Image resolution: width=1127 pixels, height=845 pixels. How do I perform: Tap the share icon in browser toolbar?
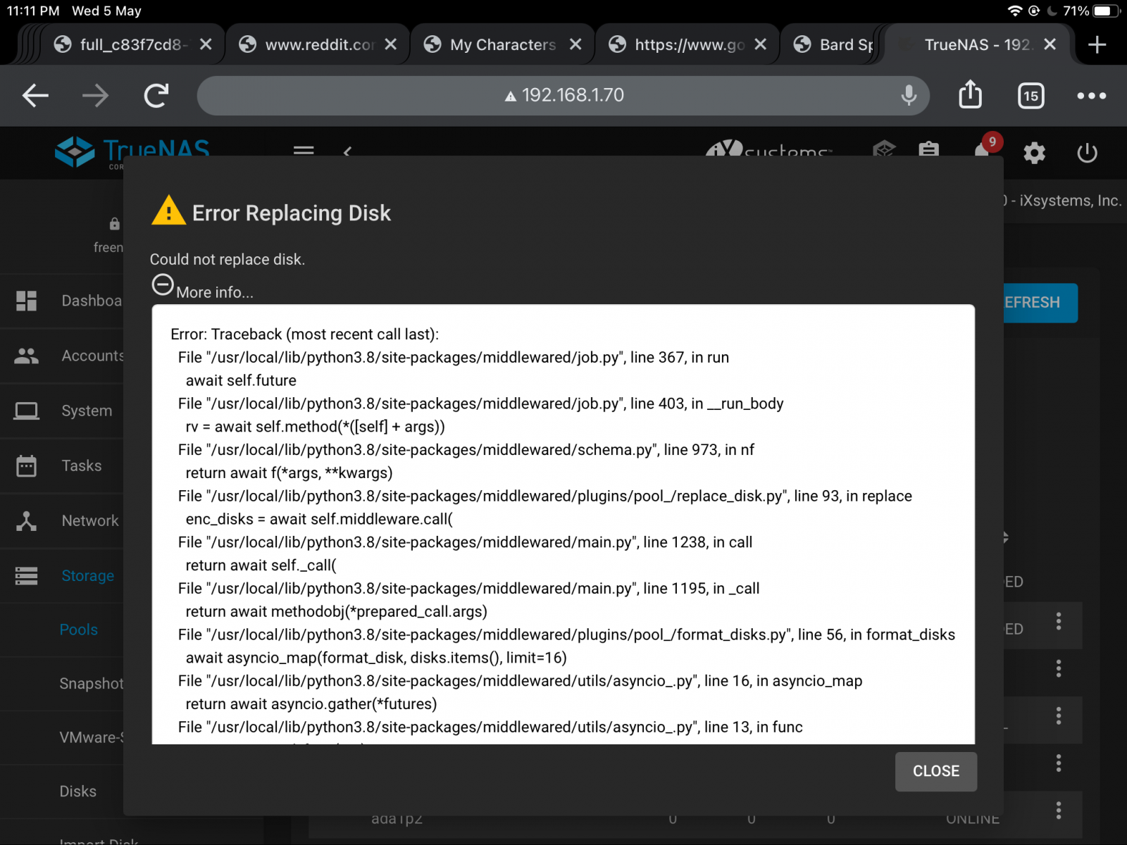click(x=970, y=95)
